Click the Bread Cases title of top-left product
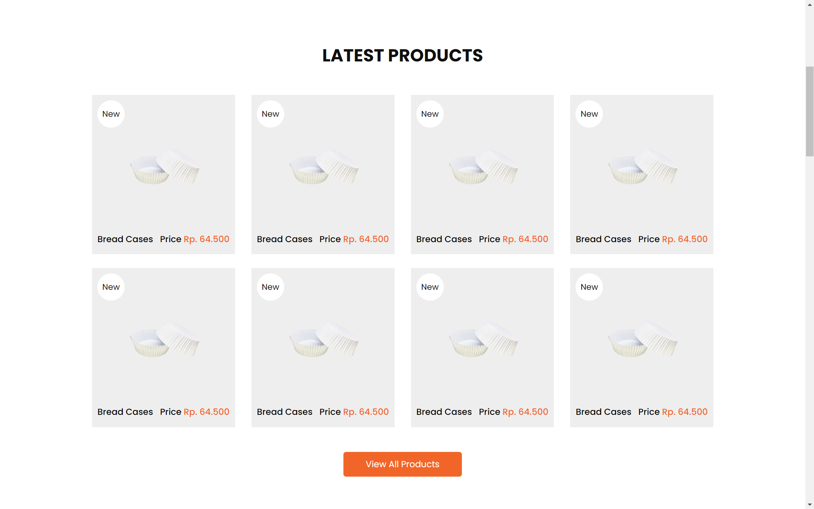This screenshot has height=509, width=814. coord(125,239)
